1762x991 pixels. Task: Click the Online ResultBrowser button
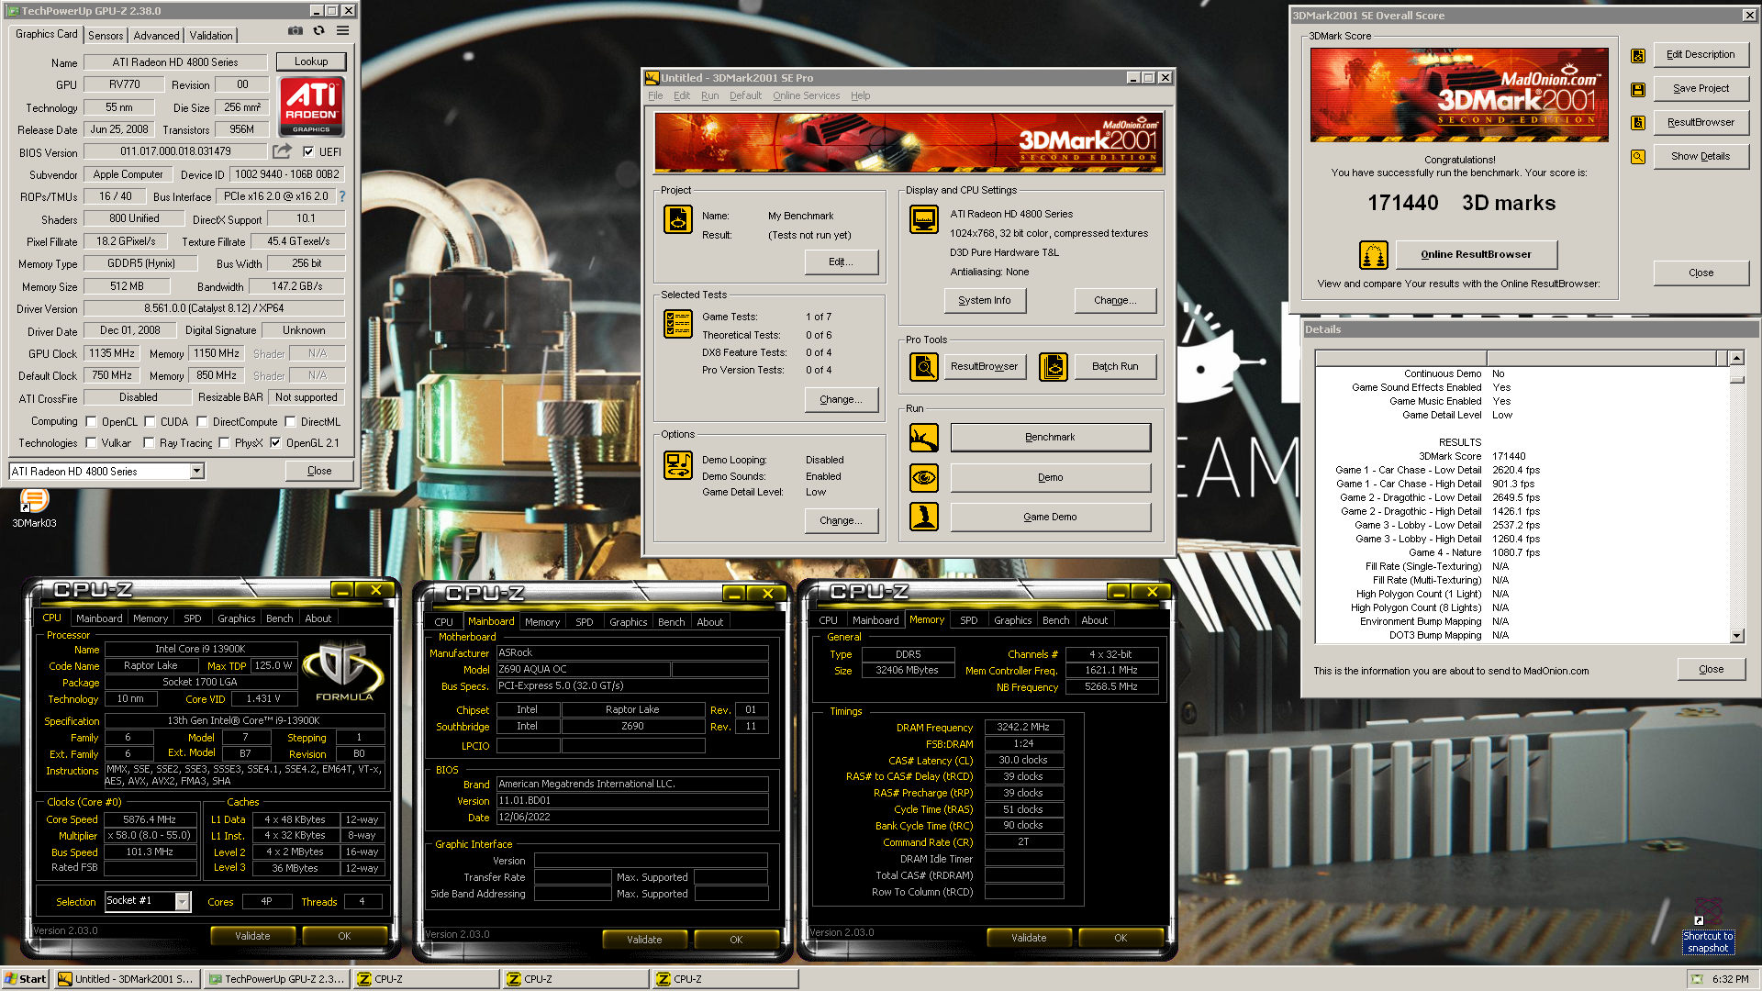[x=1476, y=254]
